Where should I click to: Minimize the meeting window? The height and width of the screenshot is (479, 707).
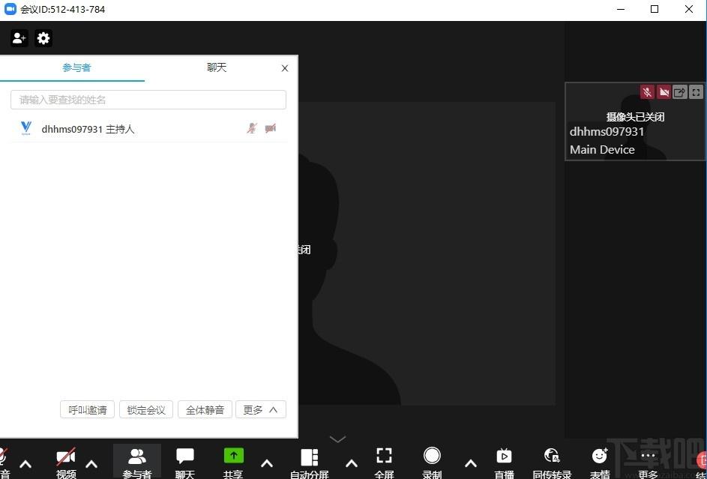[621, 9]
